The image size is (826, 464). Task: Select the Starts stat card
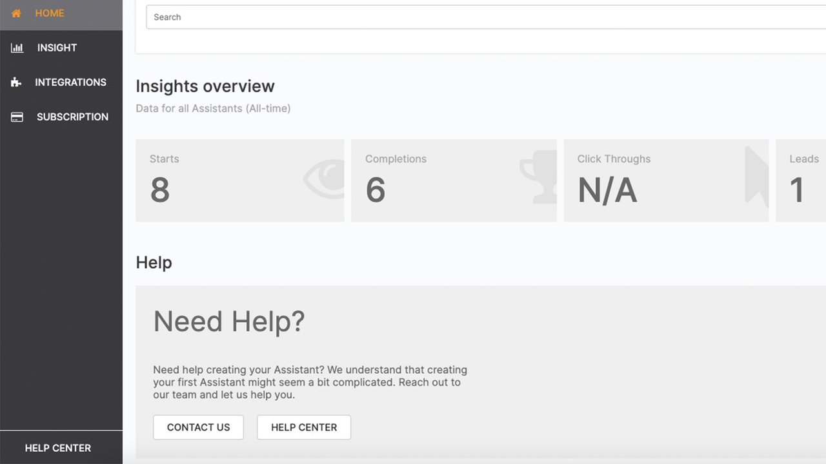(x=239, y=180)
